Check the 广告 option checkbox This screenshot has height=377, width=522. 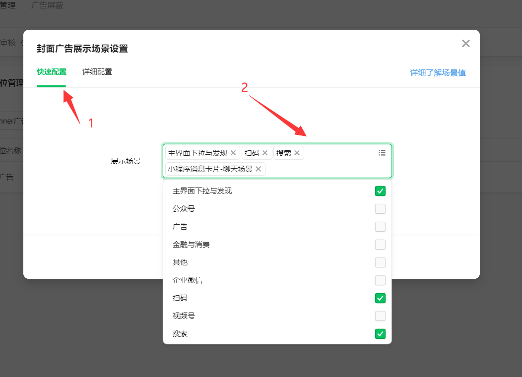pyautogui.click(x=380, y=227)
